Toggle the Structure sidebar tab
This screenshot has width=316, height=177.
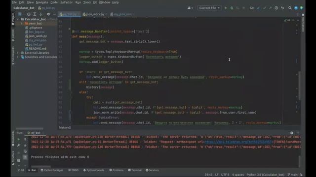point(13,158)
